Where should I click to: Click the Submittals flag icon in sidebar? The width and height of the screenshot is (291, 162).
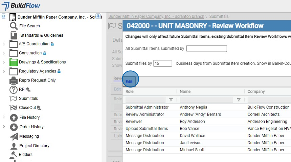(13, 99)
